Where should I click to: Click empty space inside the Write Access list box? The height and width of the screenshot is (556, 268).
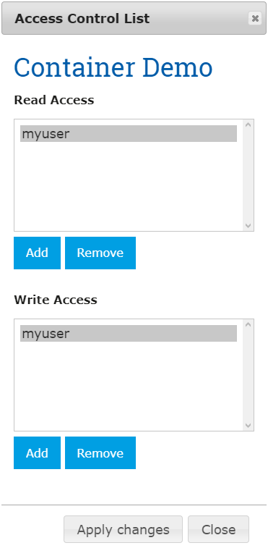129,386
